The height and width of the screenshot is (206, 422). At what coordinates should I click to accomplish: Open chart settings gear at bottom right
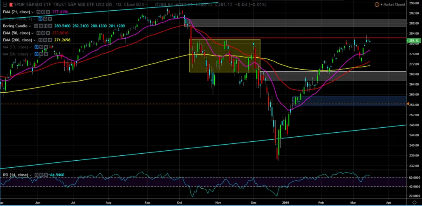(x=415, y=203)
